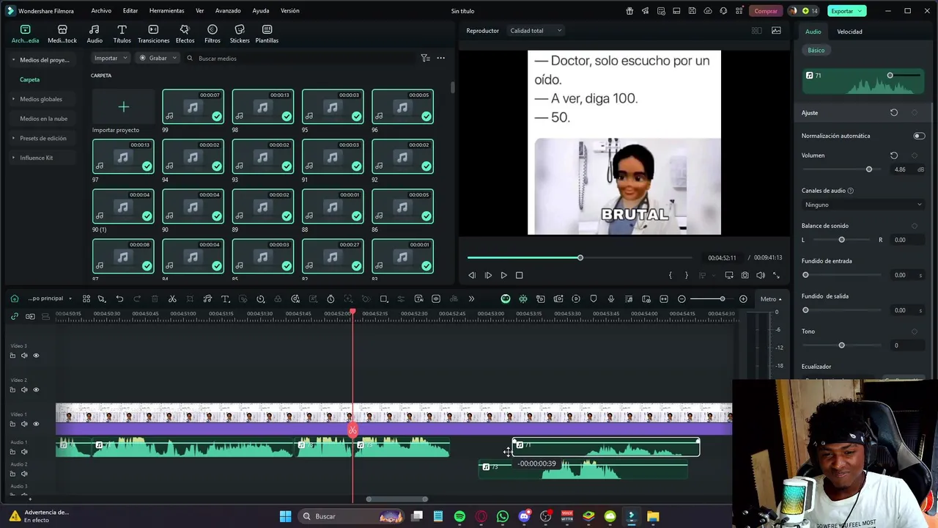
Task: Click the zoom-out minus on timeline zoom
Action: coord(682,298)
